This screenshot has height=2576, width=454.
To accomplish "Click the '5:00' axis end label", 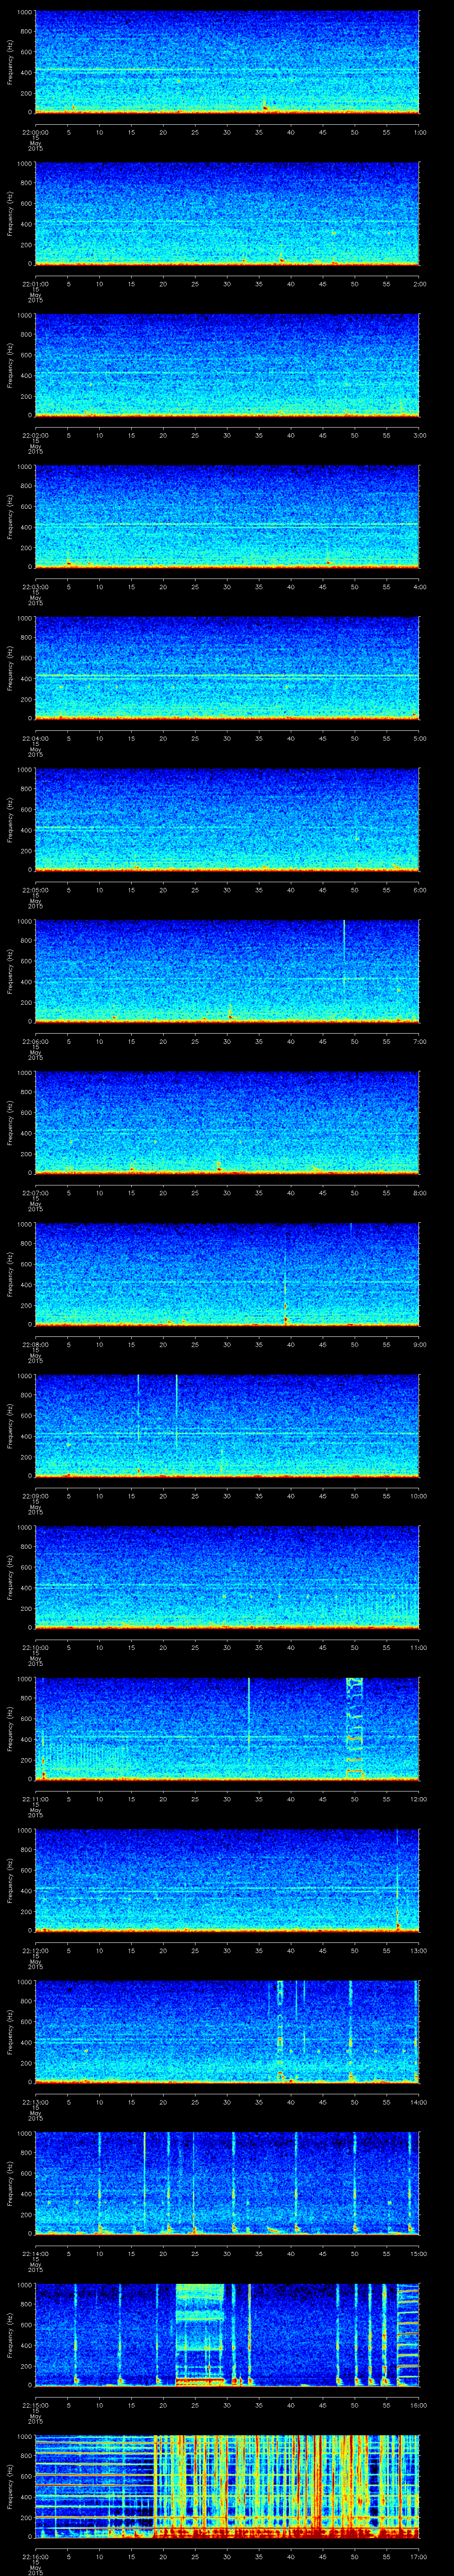I will tap(419, 737).
